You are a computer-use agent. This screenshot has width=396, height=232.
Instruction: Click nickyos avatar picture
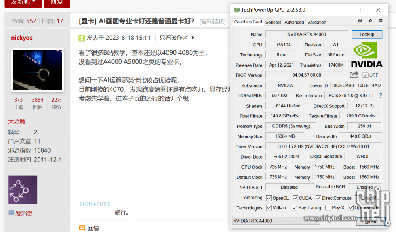38,70
